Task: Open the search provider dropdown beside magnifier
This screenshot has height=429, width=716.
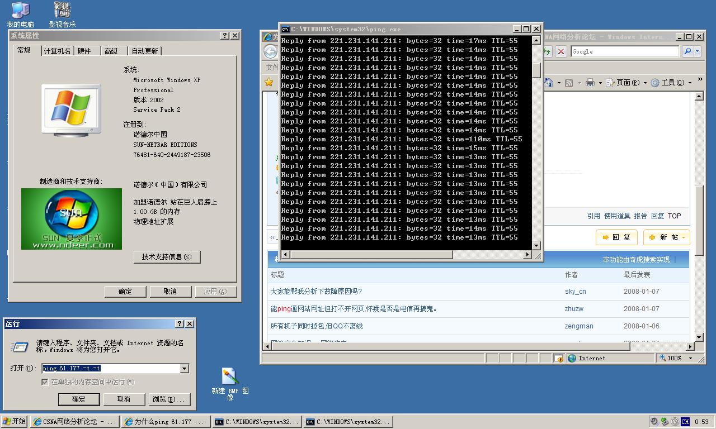Action: tap(696, 51)
